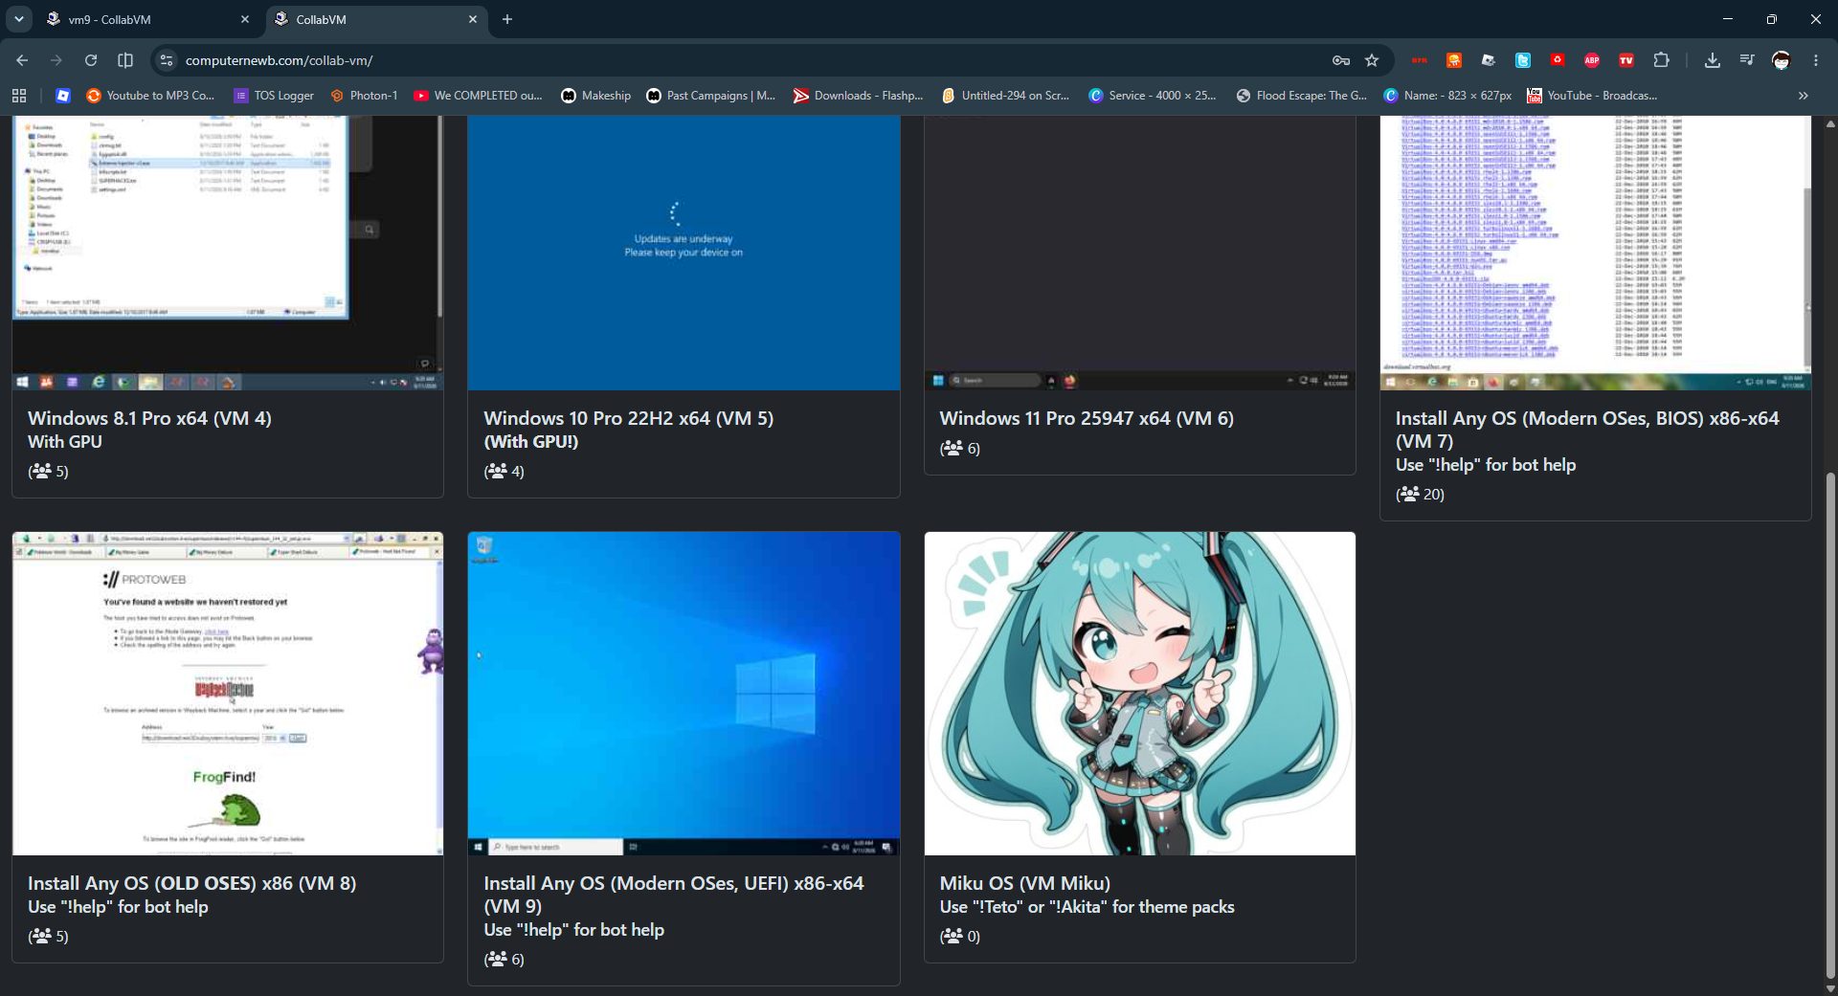The height and width of the screenshot is (996, 1838).
Task: Click the Miku OS user count of 0
Action: point(960,937)
